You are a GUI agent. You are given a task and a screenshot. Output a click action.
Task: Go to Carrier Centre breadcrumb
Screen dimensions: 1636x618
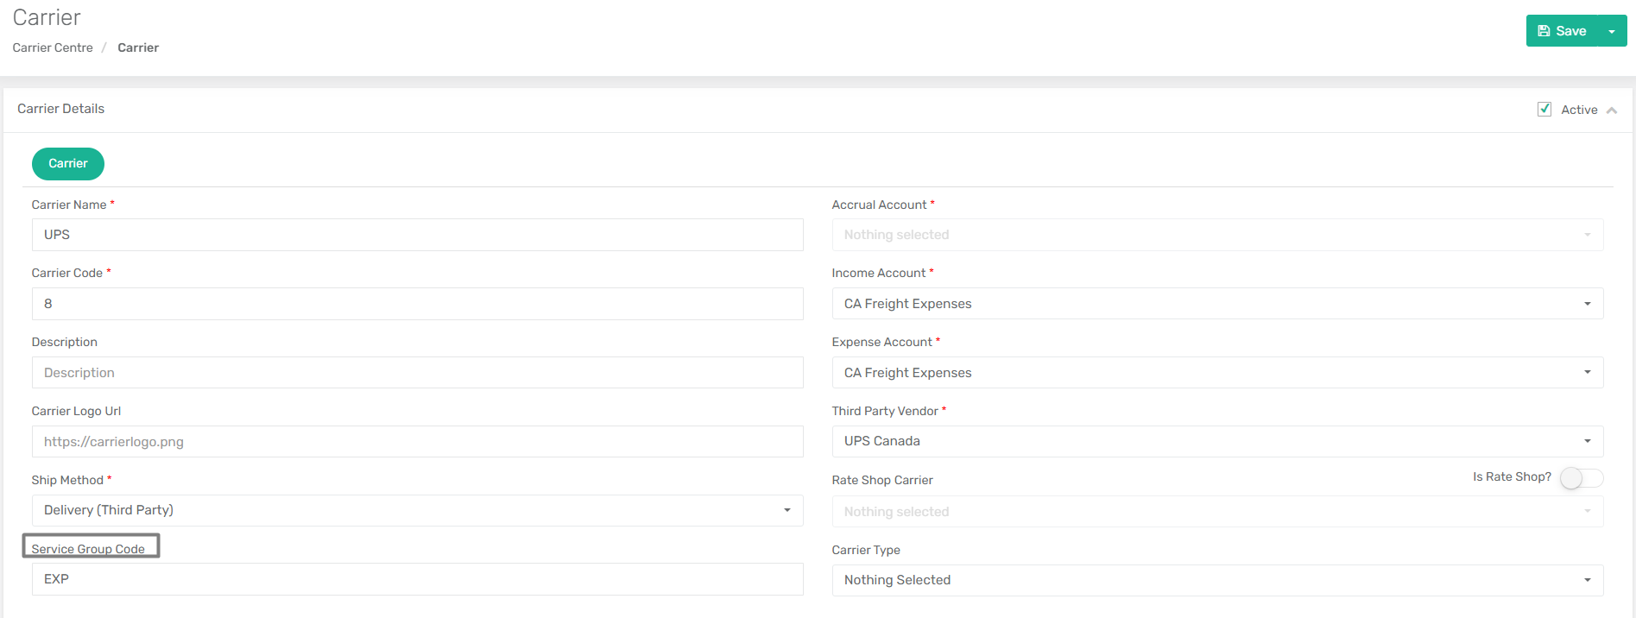coord(53,47)
